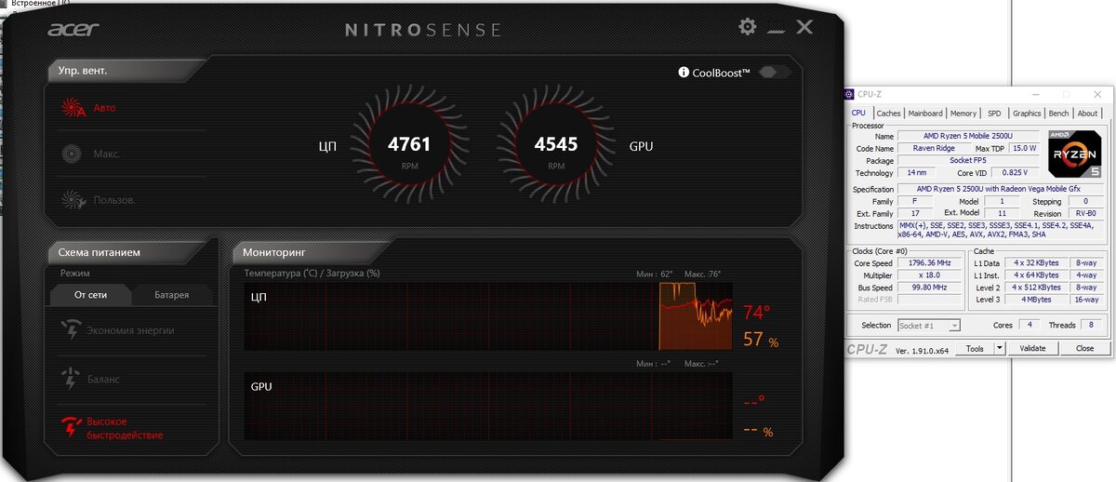Screen dimensions: 1116x482
Task: Click the Core VID 0.825 V value
Action: (x=1015, y=173)
